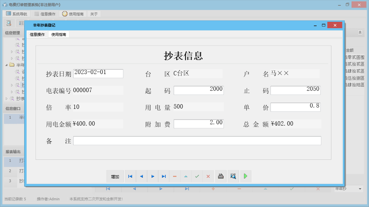Confirm changes with the green checkmark icon
Image resolution: width=369 pixels, height=207 pixels.
pyautogui.click(x=197, y=176)
